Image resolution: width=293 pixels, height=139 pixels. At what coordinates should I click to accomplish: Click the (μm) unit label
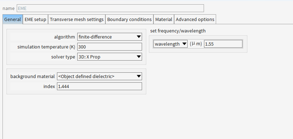coord(196,44)
